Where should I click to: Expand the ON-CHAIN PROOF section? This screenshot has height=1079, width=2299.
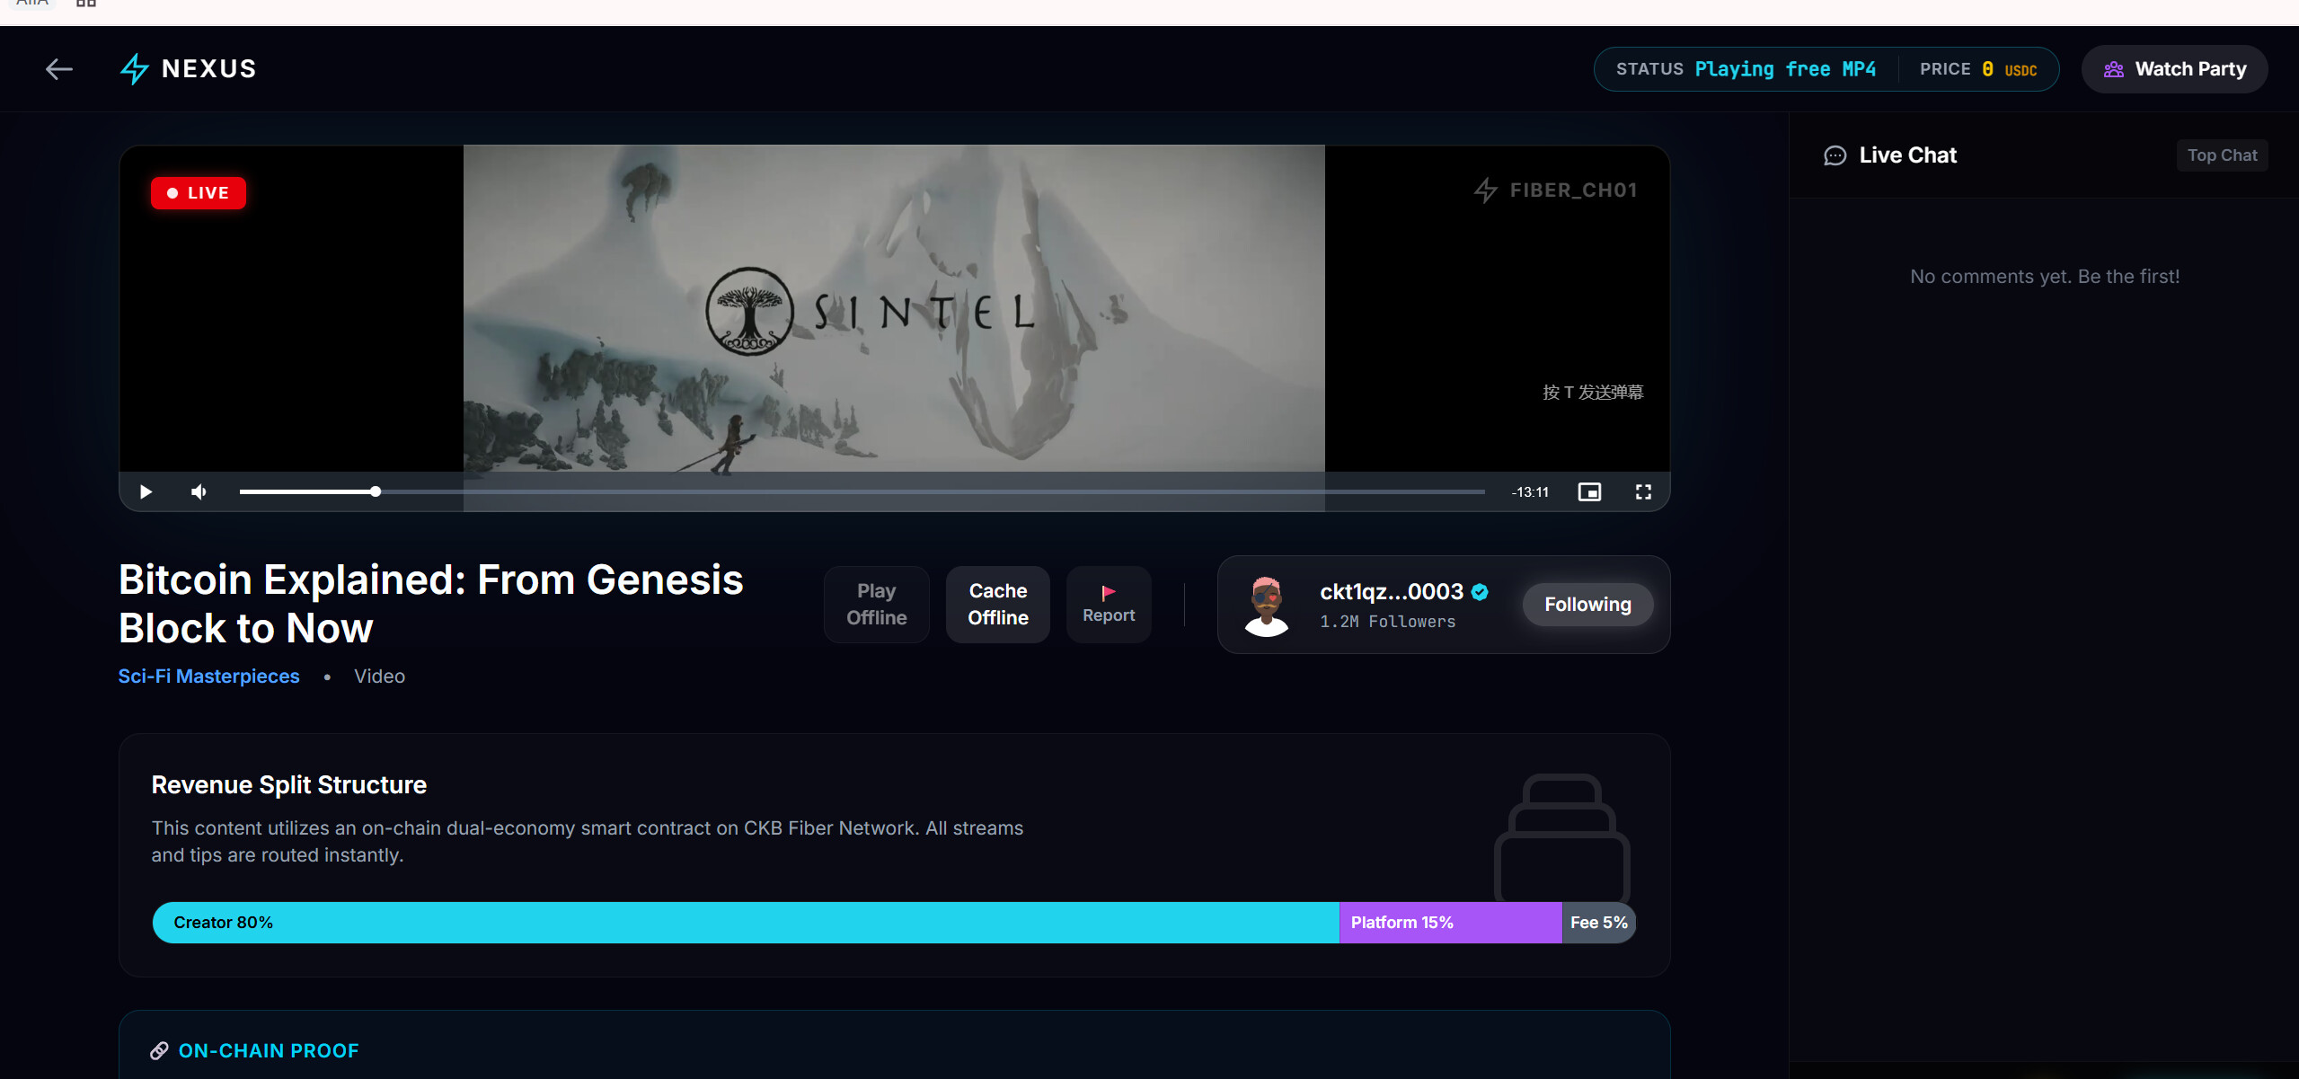268,1050
